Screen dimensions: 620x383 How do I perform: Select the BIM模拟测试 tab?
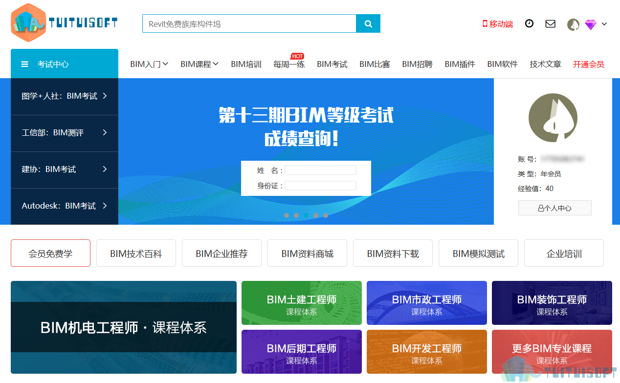pos(478,253)
